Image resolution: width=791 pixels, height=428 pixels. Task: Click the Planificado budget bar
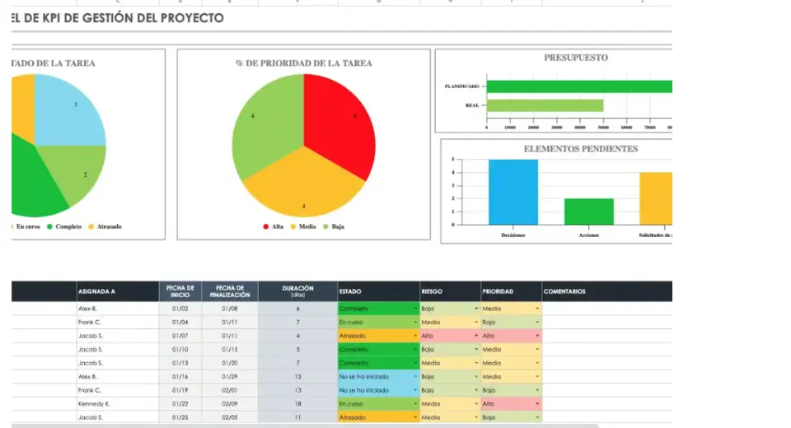tap(578, 86)
